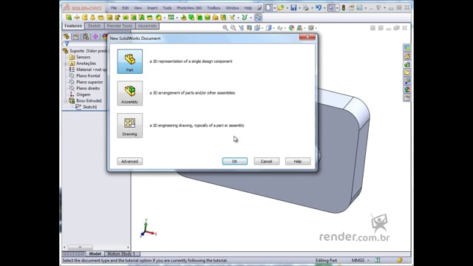Click the New document icon
This screenshot has width=473, height=266.
pyautogui.click(x=268, y=8)
